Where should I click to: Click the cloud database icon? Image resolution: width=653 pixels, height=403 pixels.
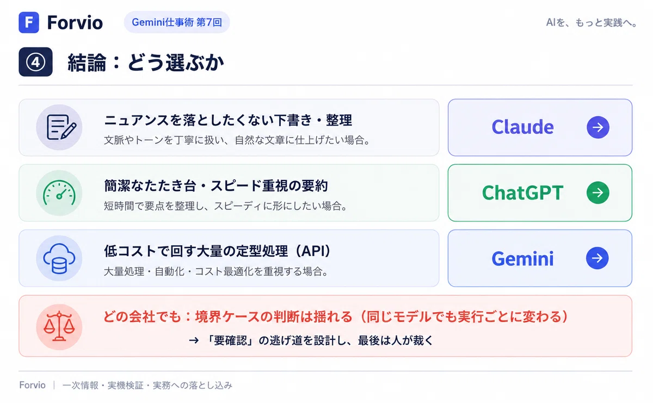[x=59, y=258]
